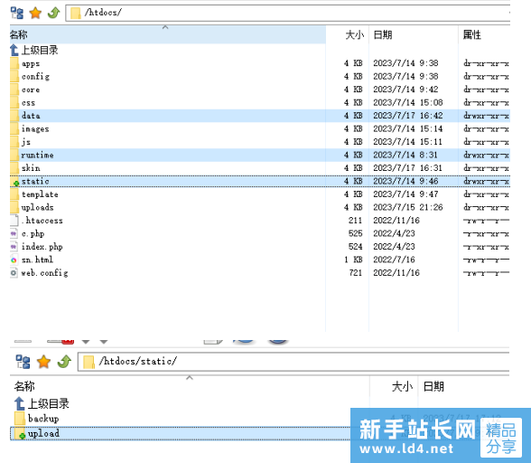Select the runtime folder
531x463 pixels.
[260, 155]
